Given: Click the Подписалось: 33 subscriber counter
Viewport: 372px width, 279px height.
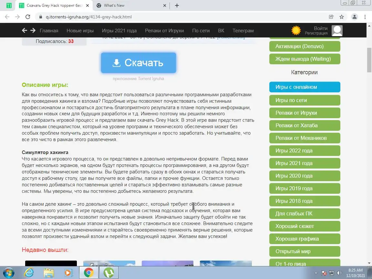Looking at the screenshot, I should pos(55,41).
